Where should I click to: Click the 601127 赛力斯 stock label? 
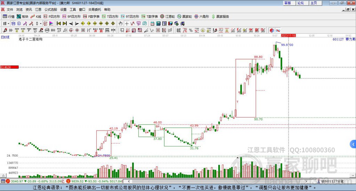click(344, 39)
